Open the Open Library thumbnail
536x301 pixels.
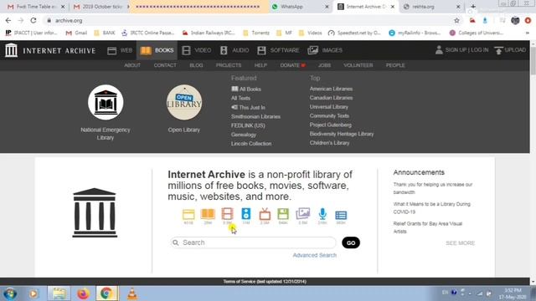pyautogui.click(x=184, y=102)
